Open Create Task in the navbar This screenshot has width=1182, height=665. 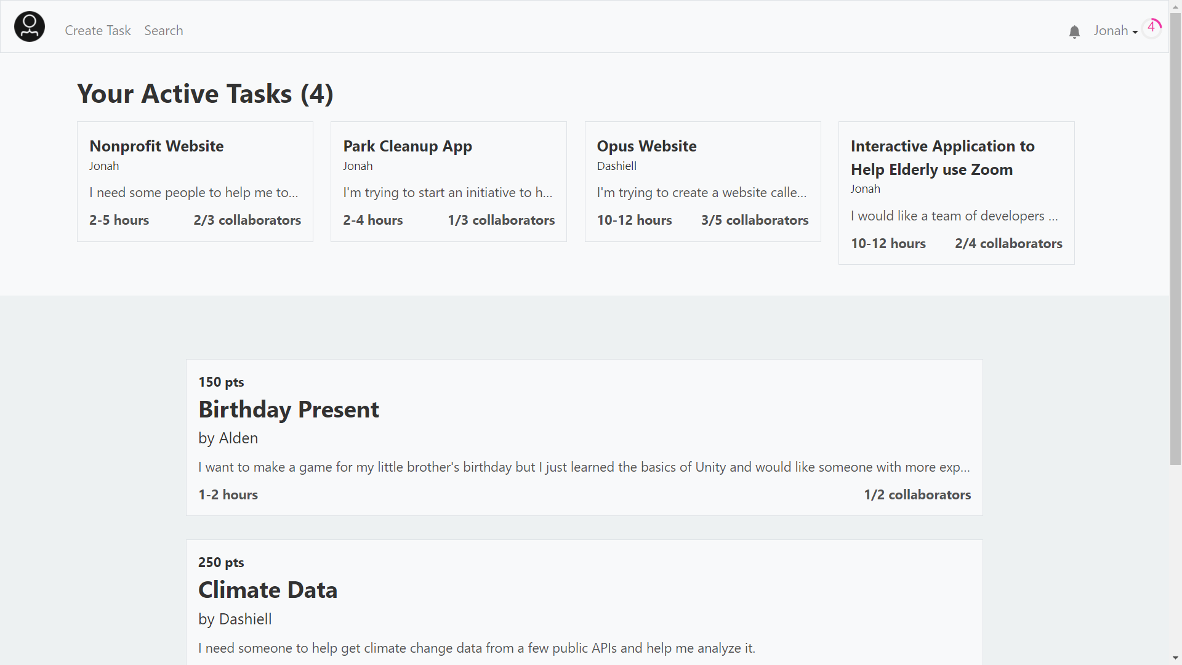(x=98, y=31)
